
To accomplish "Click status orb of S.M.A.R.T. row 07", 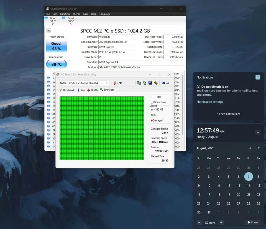I will coord(48,102).
